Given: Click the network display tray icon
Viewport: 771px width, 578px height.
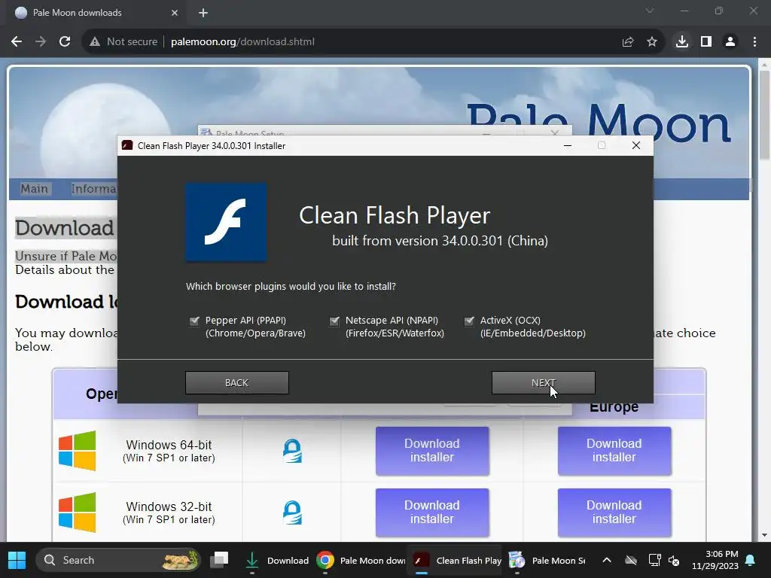Looking at the screenshot, I should pos(654,560).
